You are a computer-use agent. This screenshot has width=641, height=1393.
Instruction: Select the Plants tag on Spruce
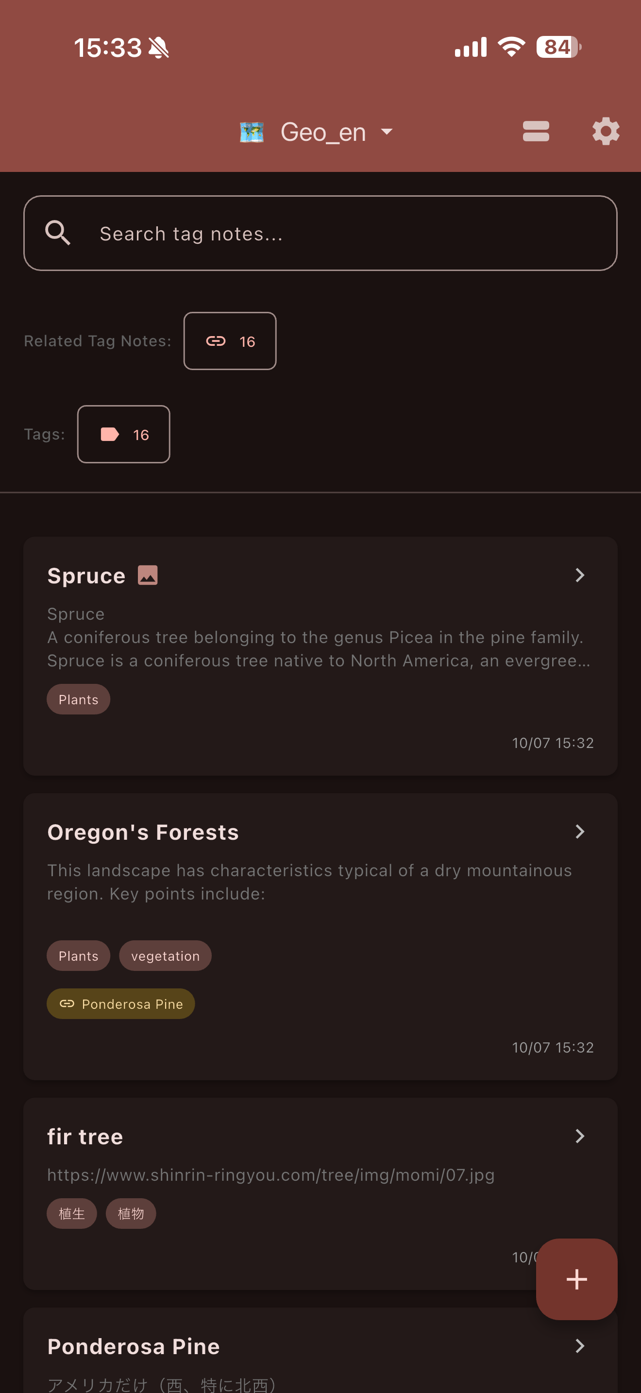click(78, 699)
